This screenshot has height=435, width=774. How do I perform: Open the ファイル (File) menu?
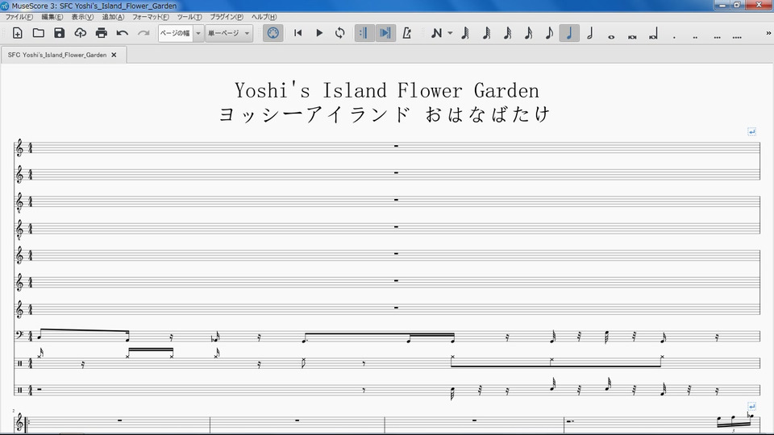19,17
